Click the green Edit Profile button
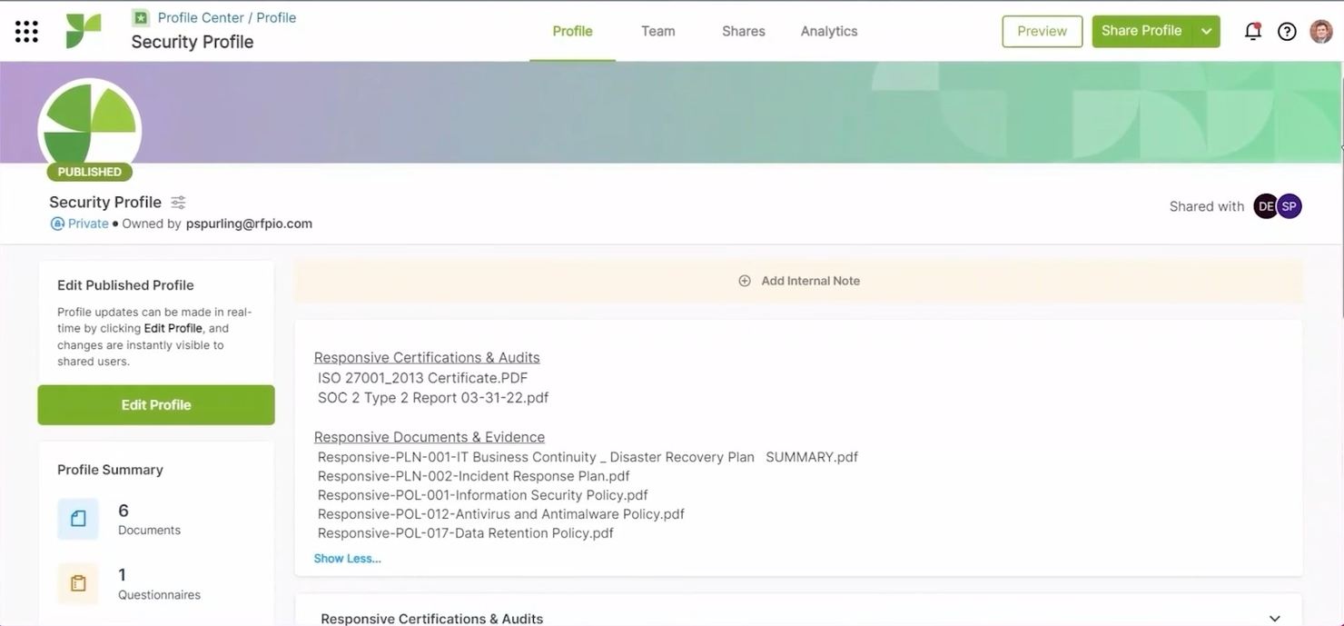The image size is (1344, 626). tap(156, 405)
